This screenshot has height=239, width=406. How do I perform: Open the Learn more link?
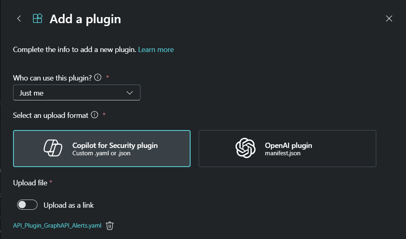coord(156,50)
